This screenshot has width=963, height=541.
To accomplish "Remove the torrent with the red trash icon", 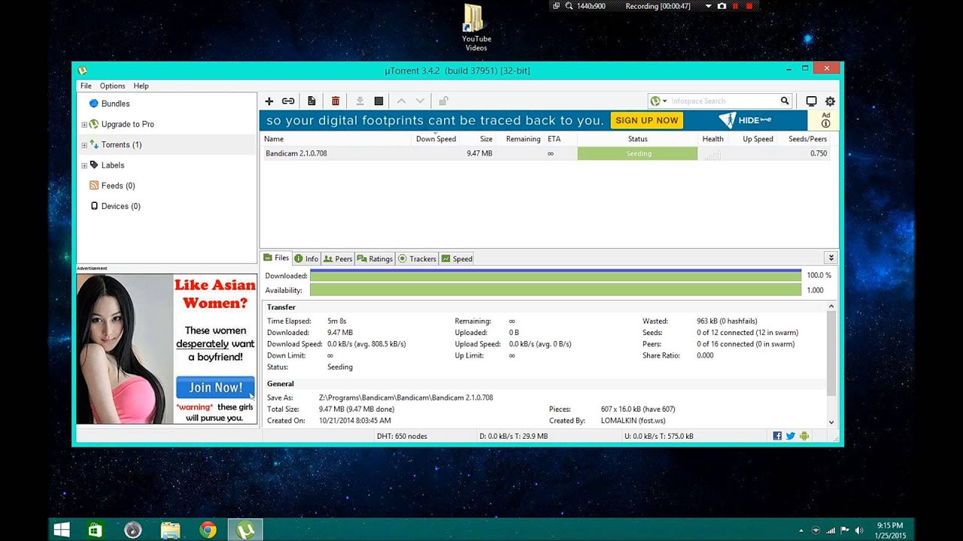I will [336, 101].
